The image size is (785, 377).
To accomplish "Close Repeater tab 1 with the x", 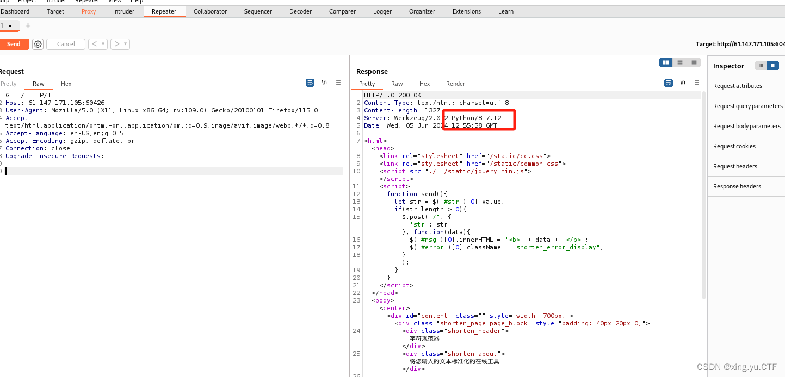I will [10, 26].
